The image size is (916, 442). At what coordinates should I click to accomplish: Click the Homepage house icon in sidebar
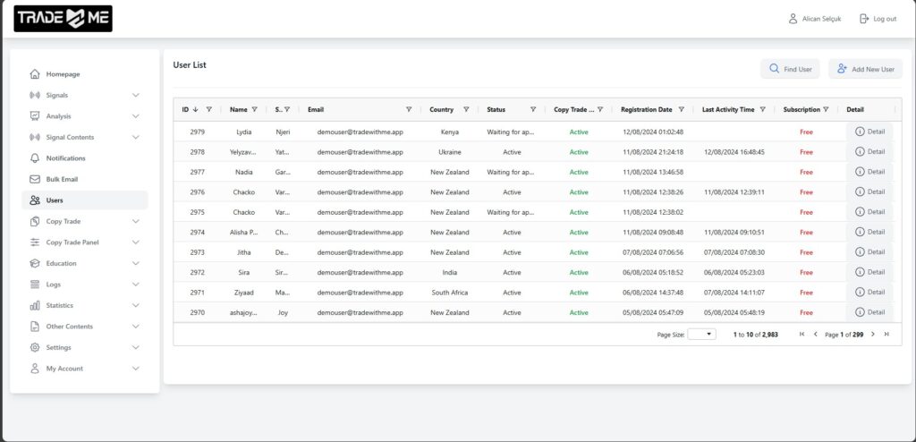pos(35,74)
